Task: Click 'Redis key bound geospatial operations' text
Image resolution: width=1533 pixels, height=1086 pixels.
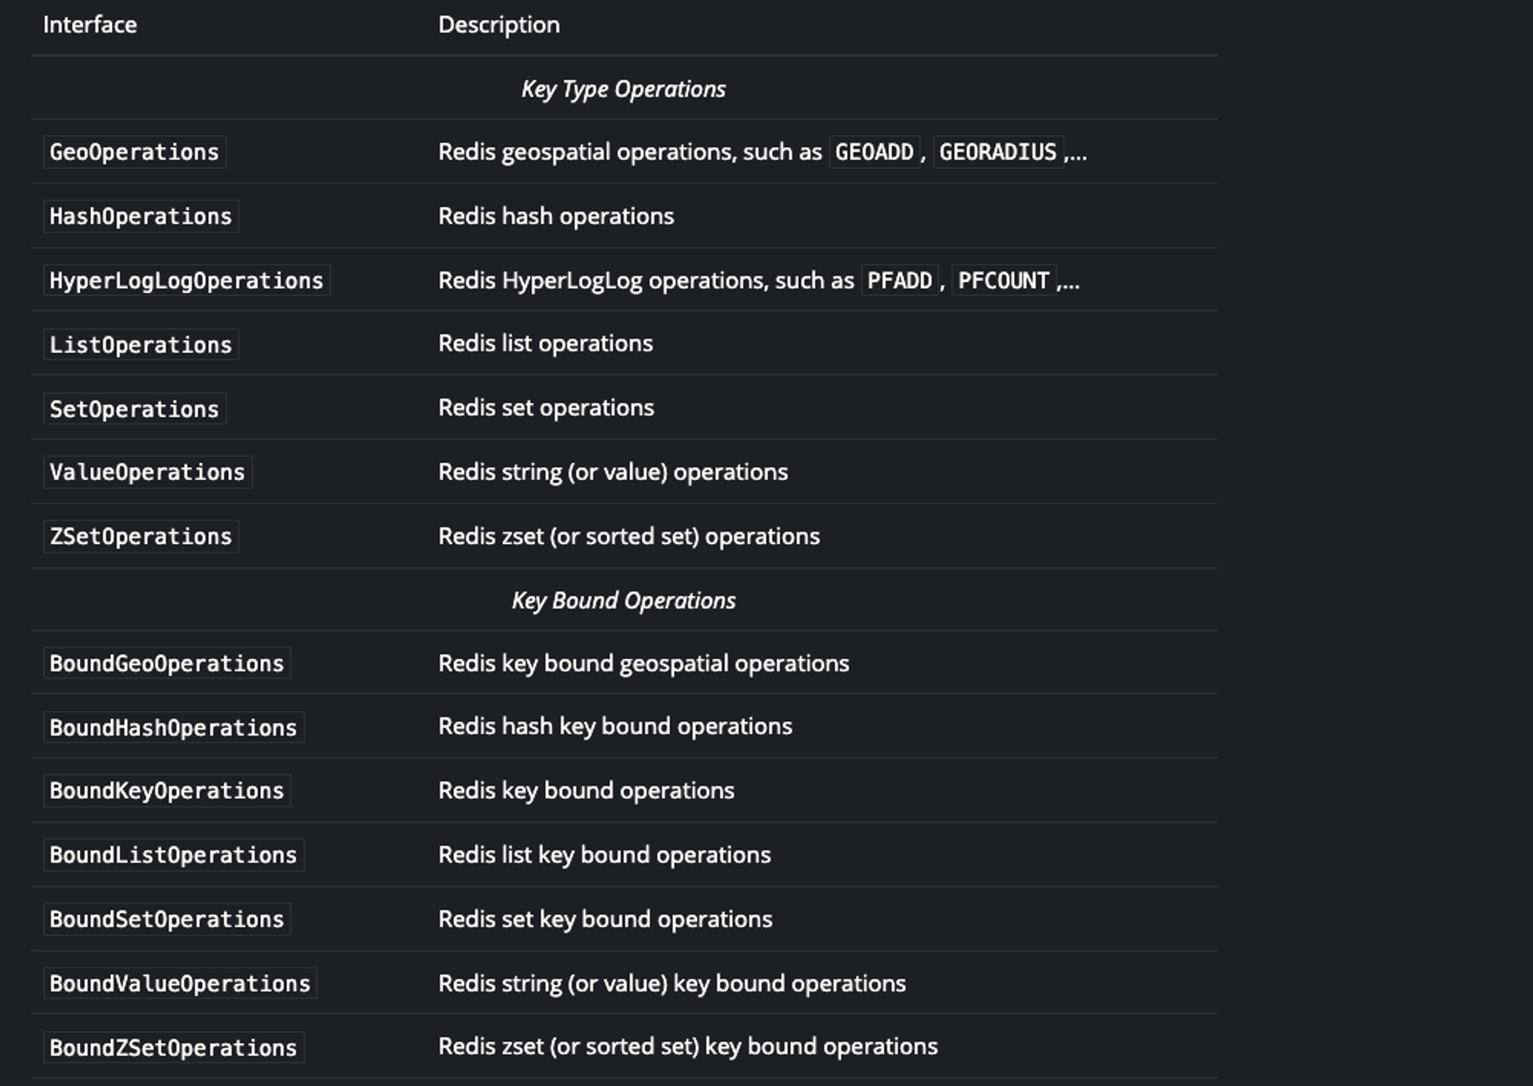Action: [x=644, y=664]
